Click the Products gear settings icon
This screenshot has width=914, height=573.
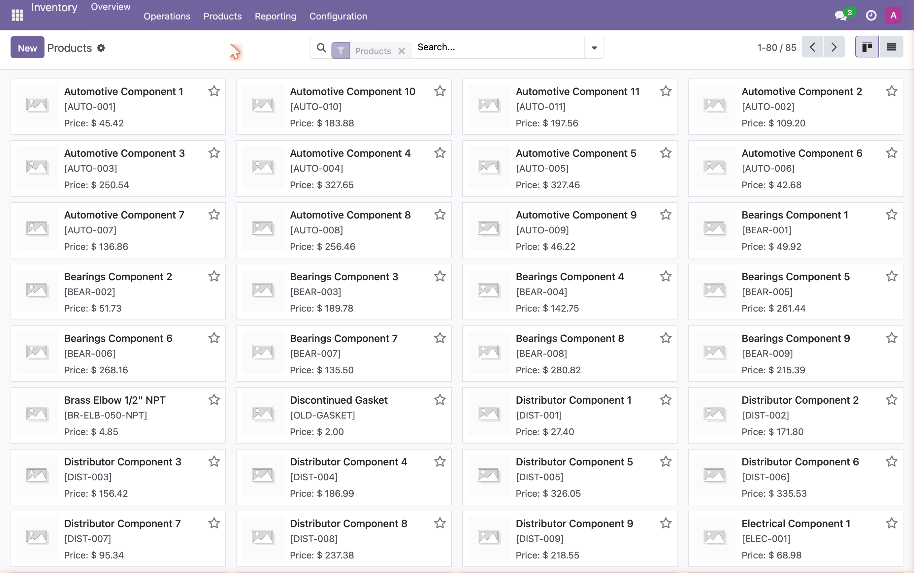click(101, 48)
